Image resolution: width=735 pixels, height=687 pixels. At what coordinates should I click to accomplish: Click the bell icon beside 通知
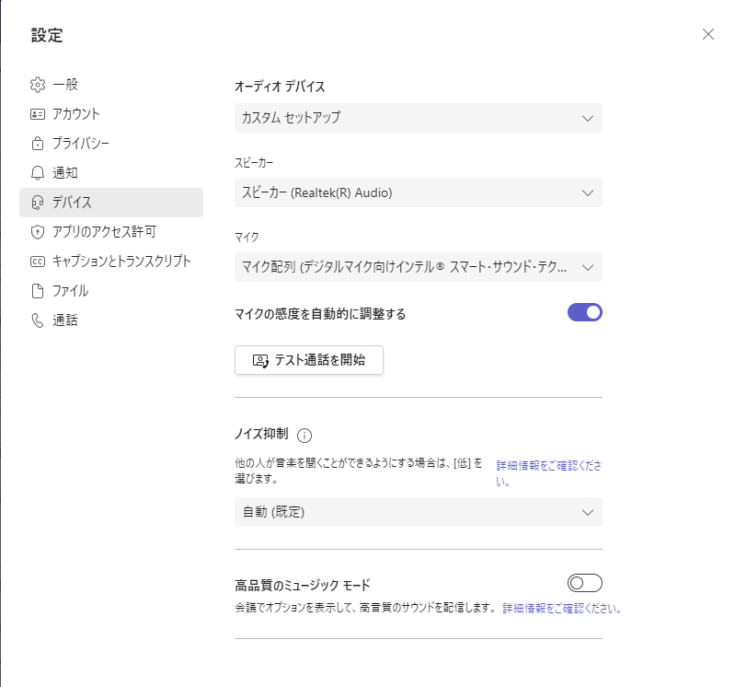[38, 173]
